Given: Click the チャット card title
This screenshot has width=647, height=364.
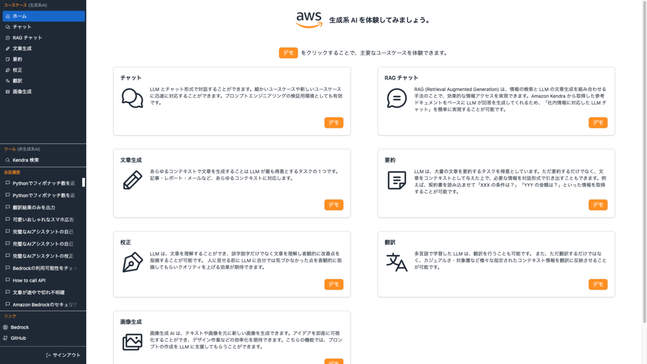Looking at the screenshot, I should point(131,78).
